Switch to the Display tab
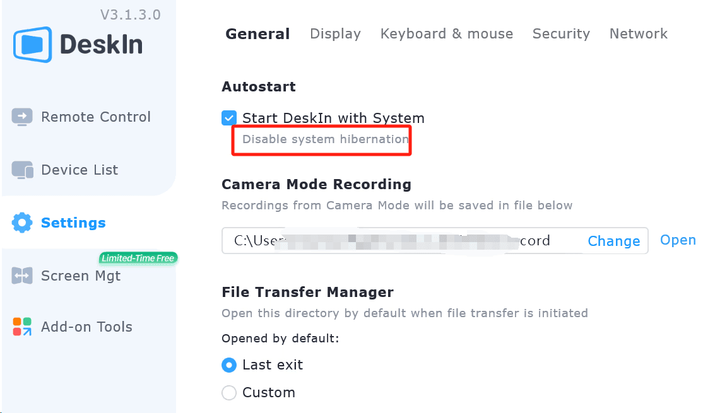Screen dimensions: 703x413 [x=335, y=33]
